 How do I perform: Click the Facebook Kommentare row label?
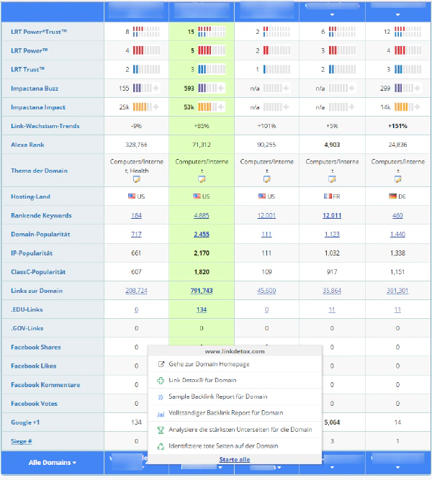click(45, 385)
